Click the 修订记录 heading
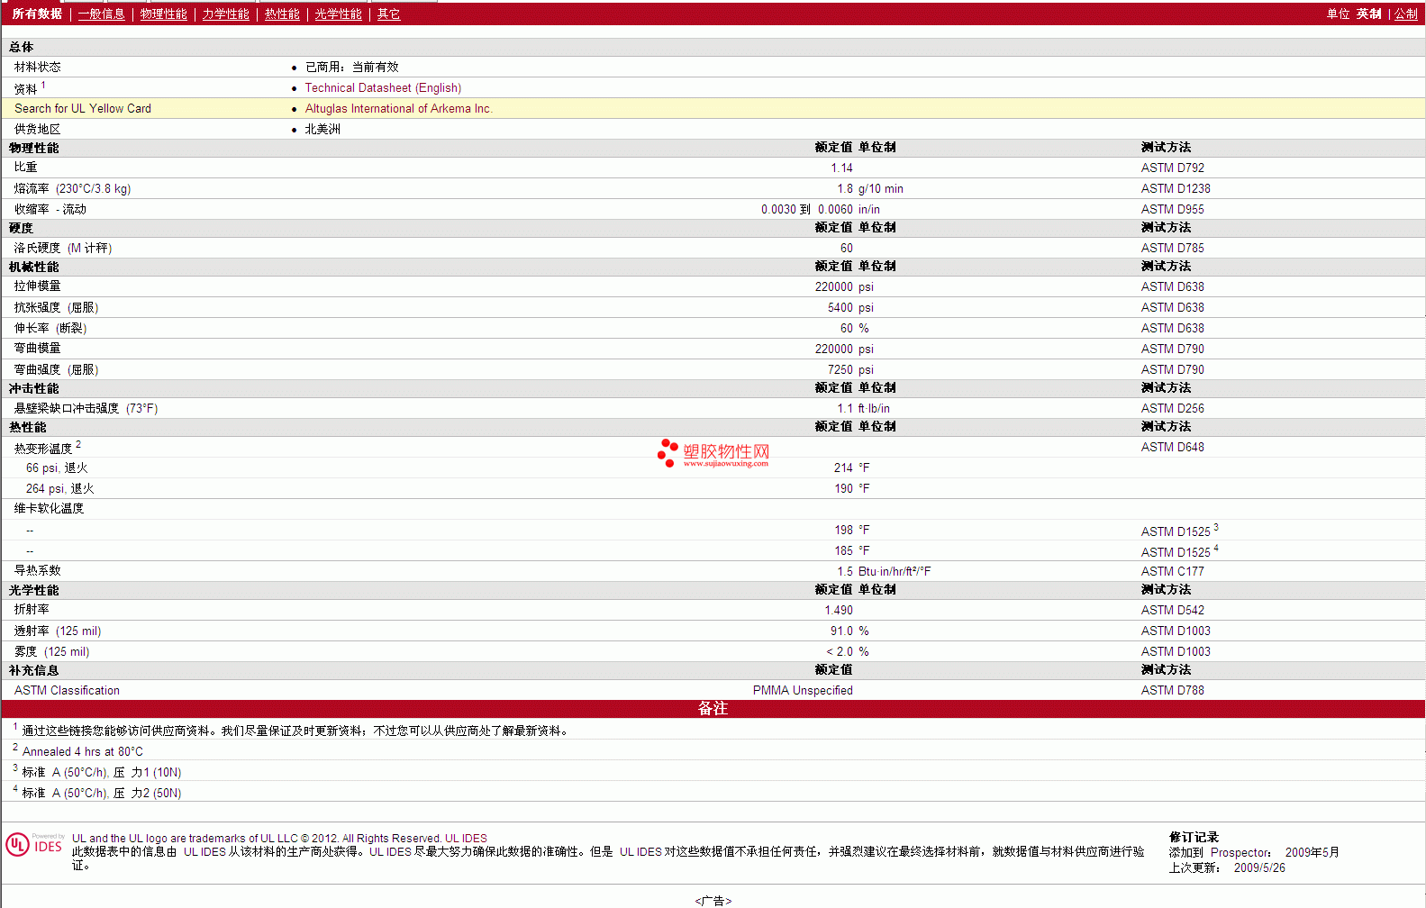This screenshot has width=1426, height=908. point(1194,838)
